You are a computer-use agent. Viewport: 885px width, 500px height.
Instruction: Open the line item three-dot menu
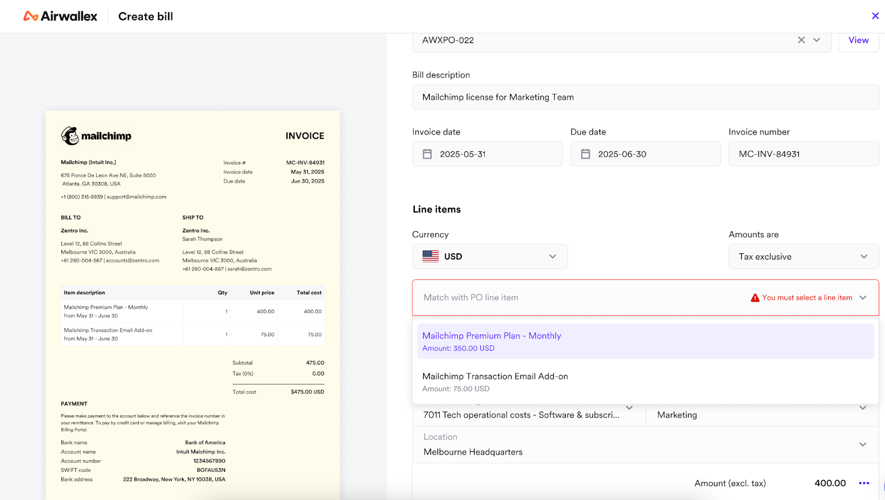click(x=864, y=483)
